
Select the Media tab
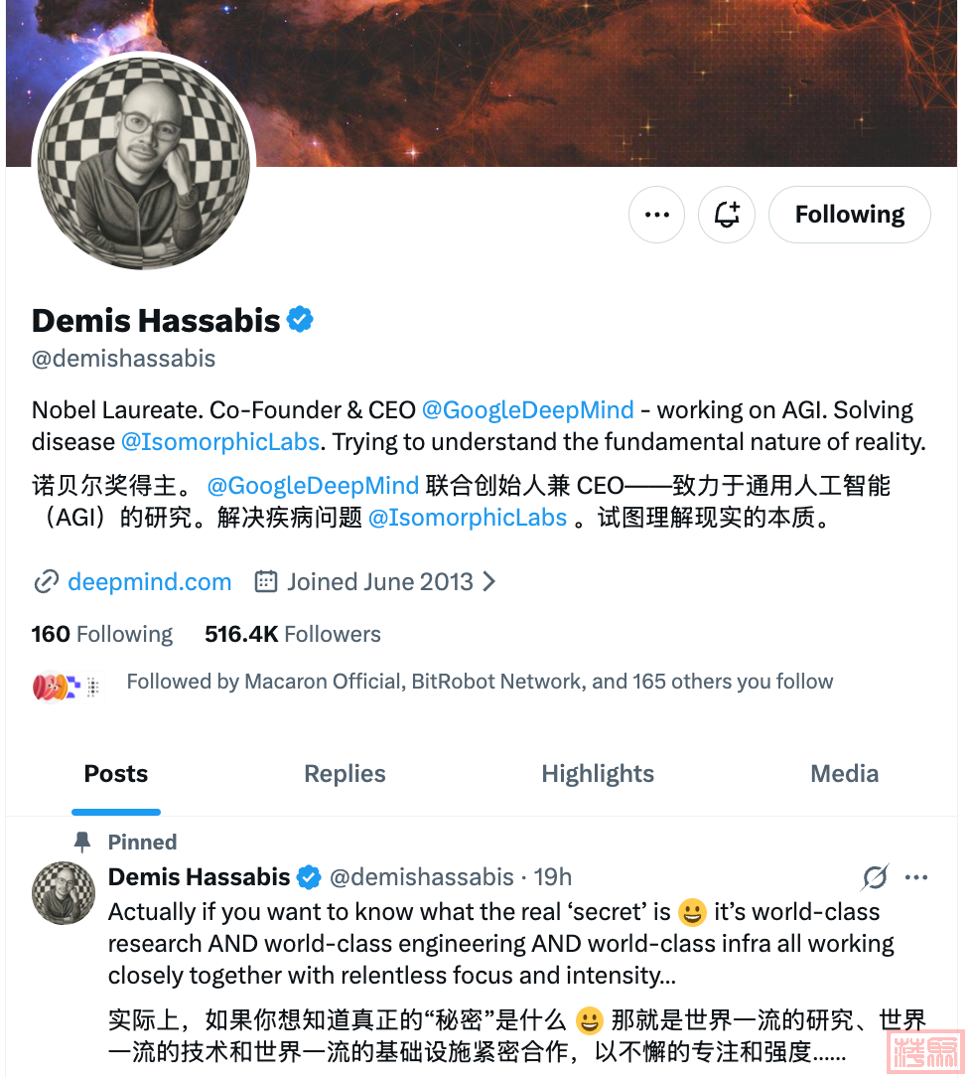tap(845, 774)
